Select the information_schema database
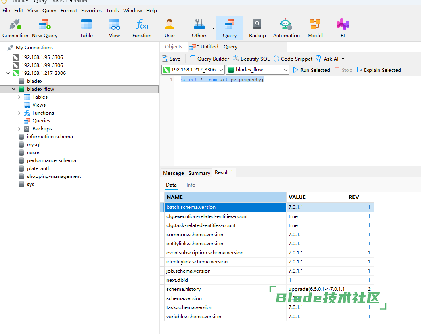Image resolution: width=421 pixels, height=334 pixels. click(46, 137)
